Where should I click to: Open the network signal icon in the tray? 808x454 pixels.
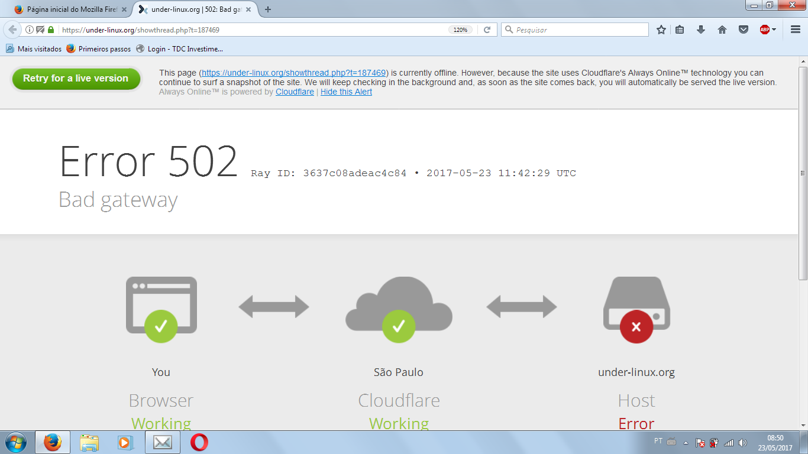(729, 442)
